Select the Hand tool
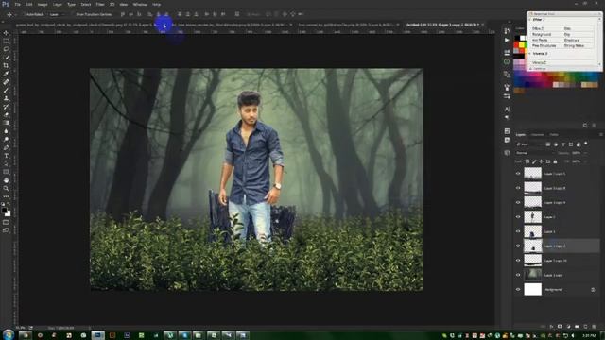 6,180
